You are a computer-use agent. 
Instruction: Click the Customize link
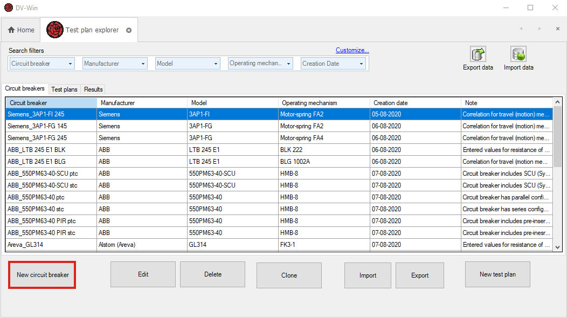[x=352, y=50]
